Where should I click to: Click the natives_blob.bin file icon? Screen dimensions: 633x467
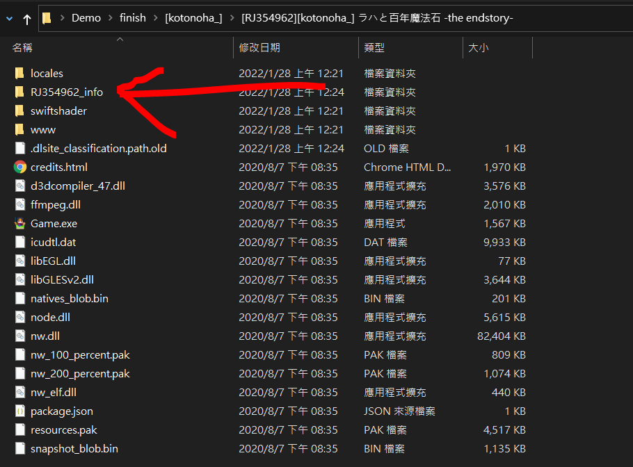(x=19, y=298)
